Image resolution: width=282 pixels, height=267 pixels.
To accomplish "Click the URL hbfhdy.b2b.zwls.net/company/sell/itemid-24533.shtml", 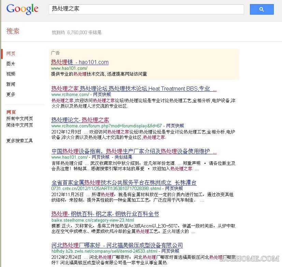I will click(104, 251).
